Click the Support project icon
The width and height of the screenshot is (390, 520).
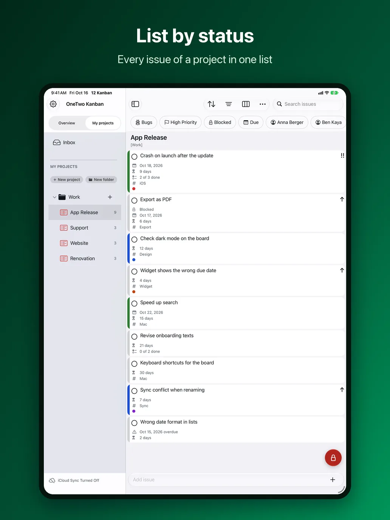pos(64,228)
